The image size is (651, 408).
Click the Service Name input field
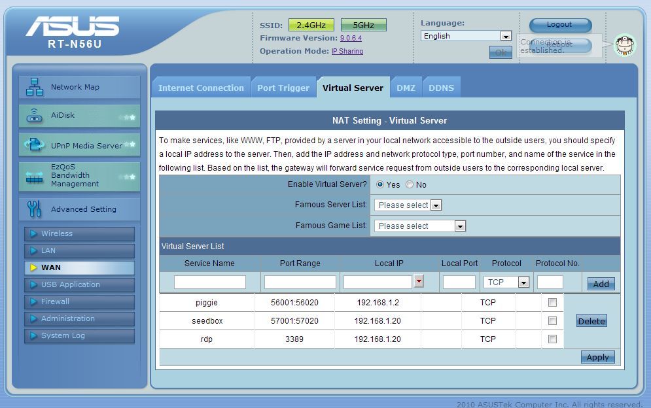(x=210, y=282)
